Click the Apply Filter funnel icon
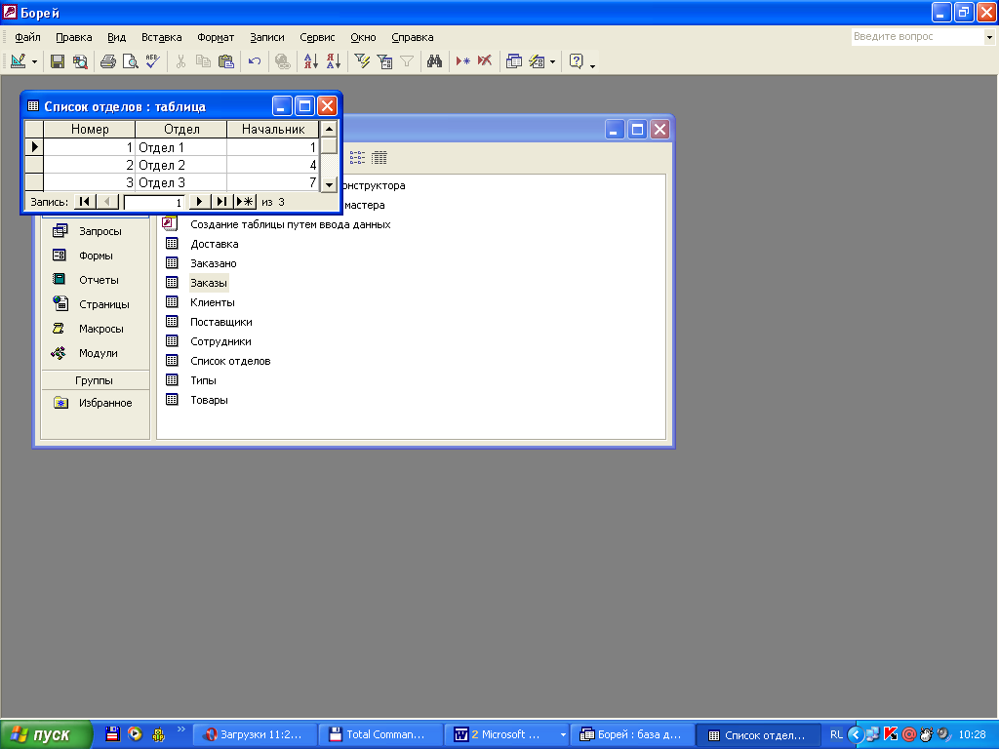 [407, 61]
